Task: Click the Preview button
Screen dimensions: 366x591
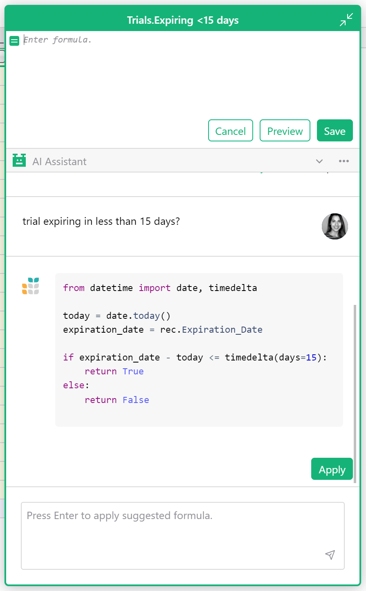Action: [x=285, y=131]
